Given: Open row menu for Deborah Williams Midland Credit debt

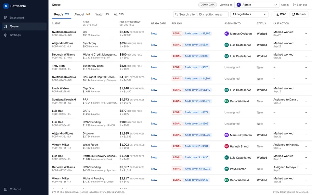Looking at the screenshot, I should point(306,56).
